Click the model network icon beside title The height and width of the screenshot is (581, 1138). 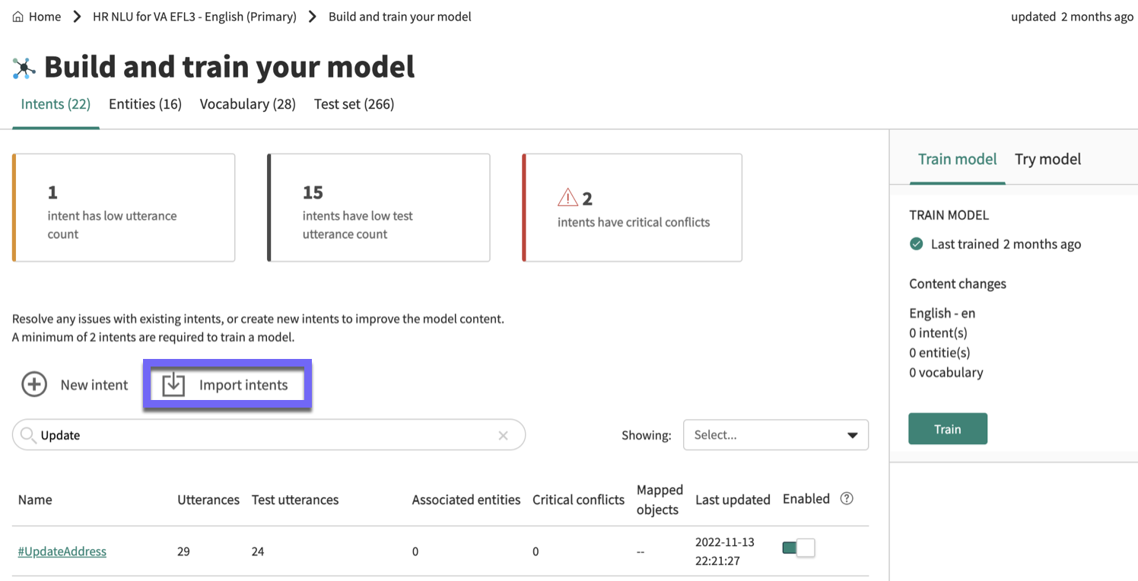[x=24, y=68]
